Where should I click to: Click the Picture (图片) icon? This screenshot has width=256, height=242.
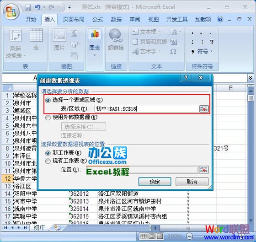59,35
